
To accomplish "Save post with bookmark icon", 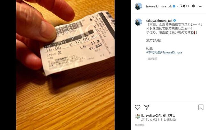I will tap(201, 107).
